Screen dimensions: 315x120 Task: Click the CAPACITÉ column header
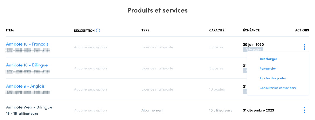[217, 30]
